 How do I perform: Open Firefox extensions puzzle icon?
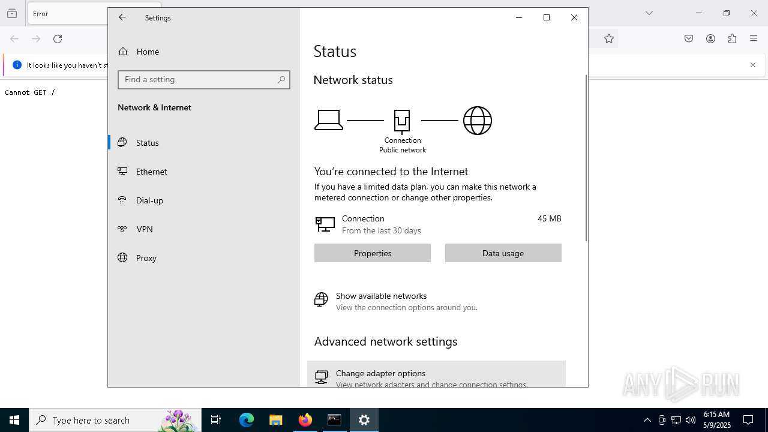pos(732,39)
